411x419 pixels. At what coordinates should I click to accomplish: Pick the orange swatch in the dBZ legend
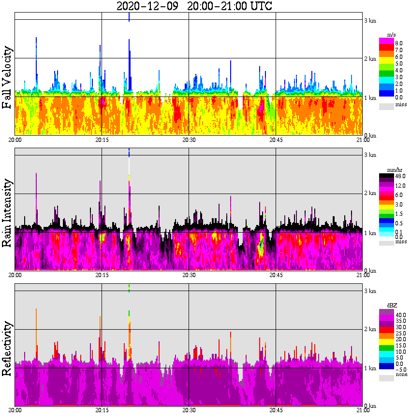386,336
